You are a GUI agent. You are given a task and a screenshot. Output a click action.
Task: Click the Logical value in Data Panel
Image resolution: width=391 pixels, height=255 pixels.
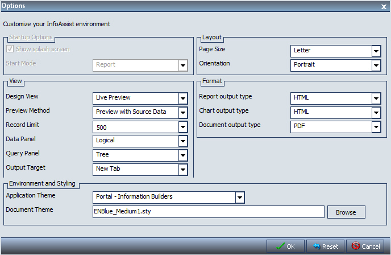click(x=136, y=141)
